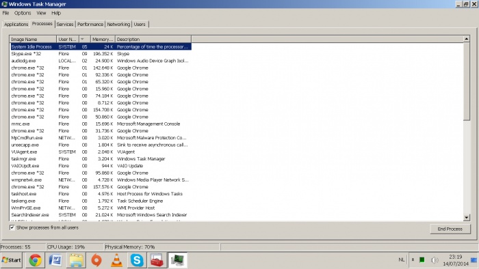
Task: Show hidden tray icons arrow
Action: (413, 260)
